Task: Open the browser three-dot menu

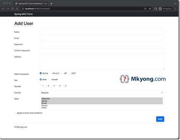Action: click(x=175, y=9)
